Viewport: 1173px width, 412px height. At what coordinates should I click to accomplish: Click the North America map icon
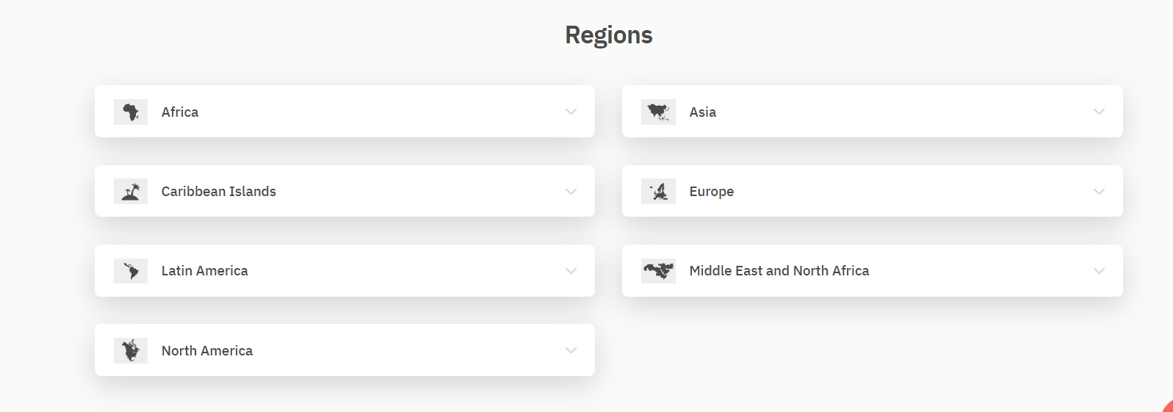pyautogui.click(x=131, y=350)
